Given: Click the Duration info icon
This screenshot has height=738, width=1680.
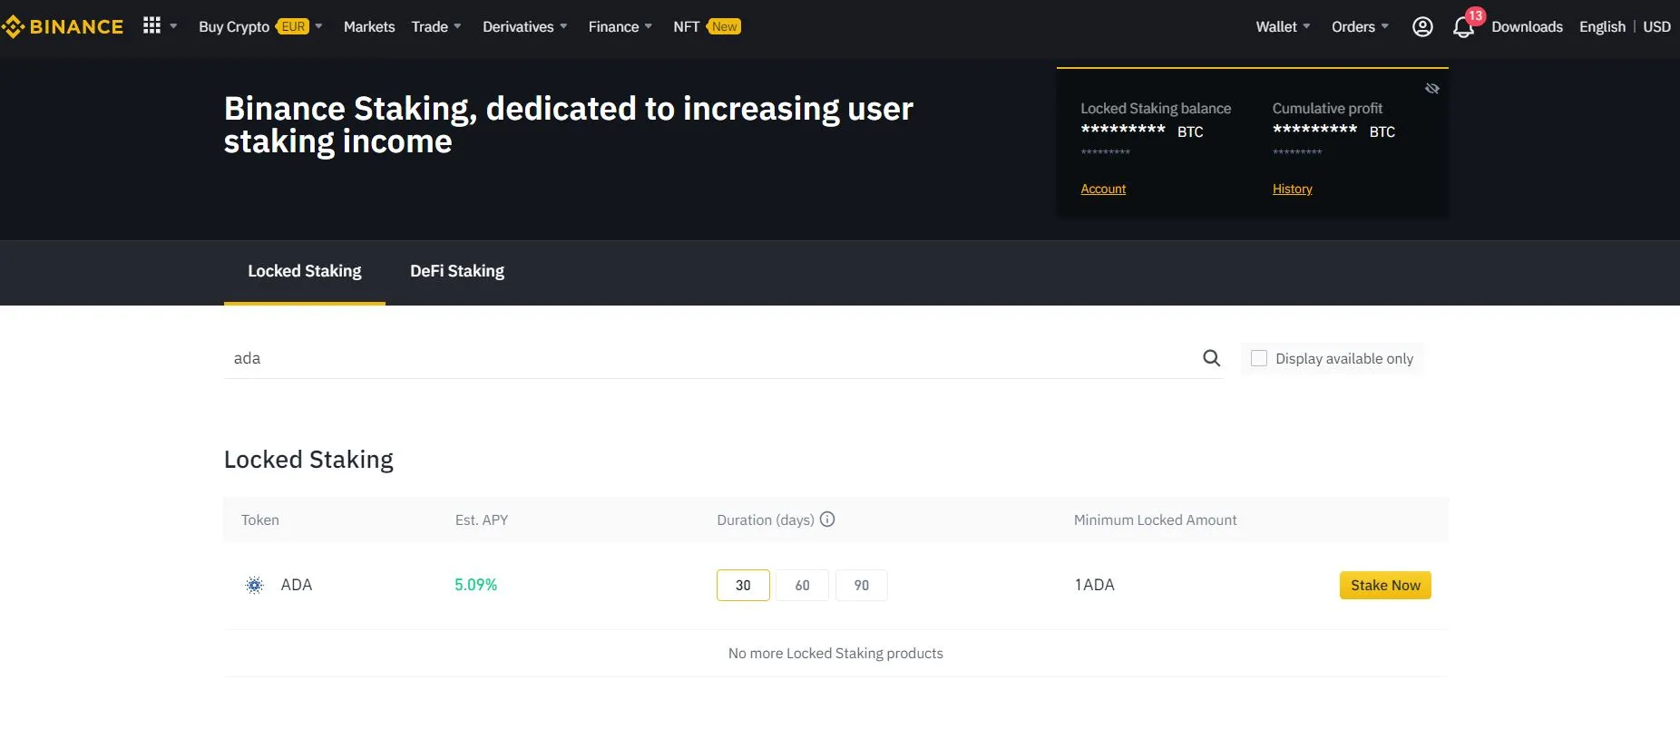Looking at the screenshot, I should pos(827,520).
